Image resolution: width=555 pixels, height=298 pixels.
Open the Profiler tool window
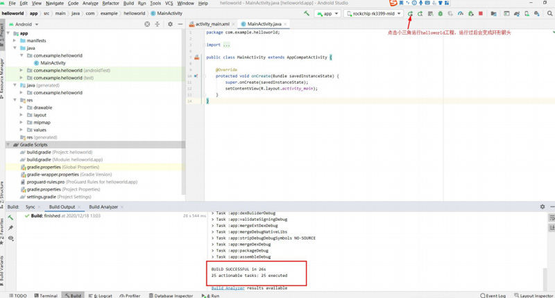click(130, 295)
